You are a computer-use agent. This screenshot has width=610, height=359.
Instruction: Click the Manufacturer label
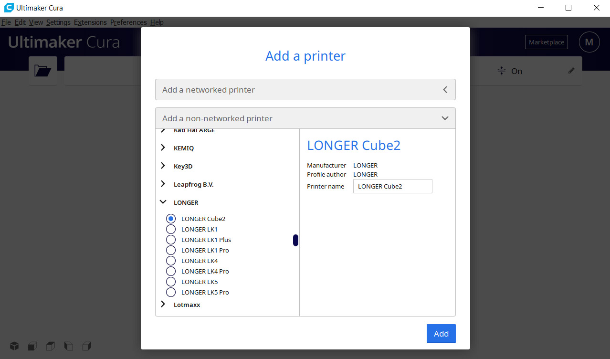pyautogui.click(x=326, y=166)
